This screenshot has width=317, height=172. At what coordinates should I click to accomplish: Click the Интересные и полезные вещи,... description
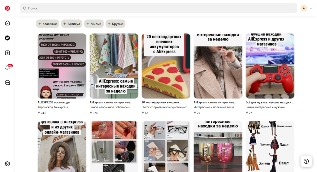click(215, 107)
